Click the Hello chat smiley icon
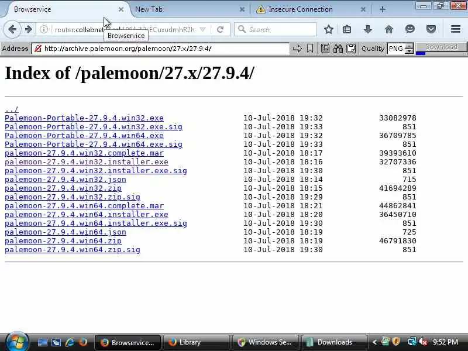The height and width of the screenshot is (351, 468). coord(410,29)
